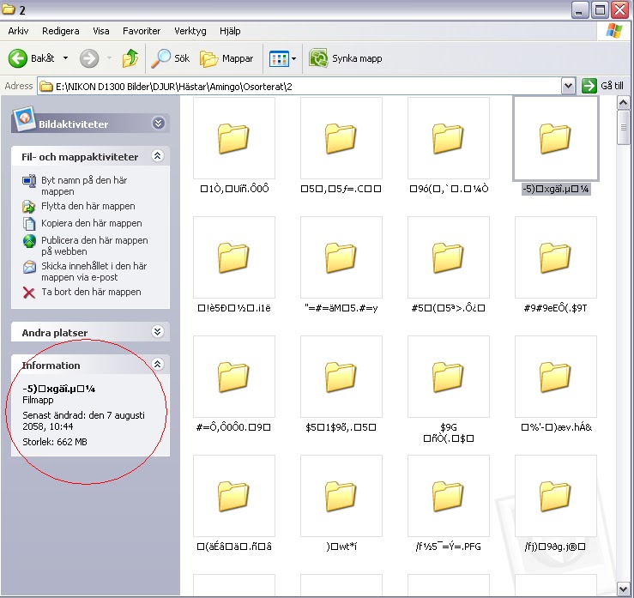Open the Bakåt history dropdown arrow

pyautogui.click(x=65, y=58)
